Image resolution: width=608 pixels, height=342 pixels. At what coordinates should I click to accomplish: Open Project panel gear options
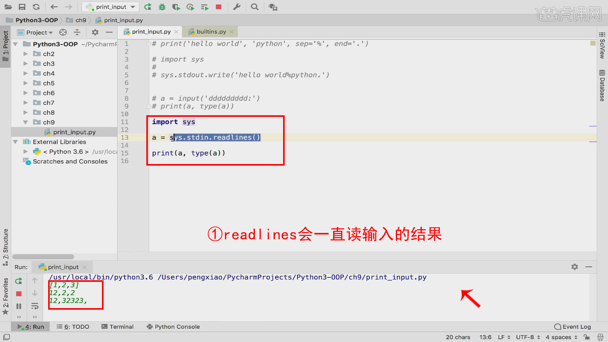95,32
